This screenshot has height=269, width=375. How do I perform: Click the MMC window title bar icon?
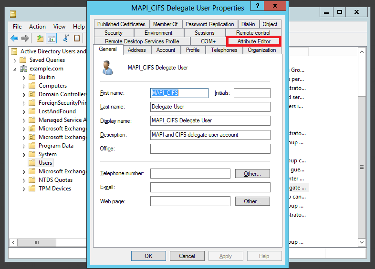[13, 14]
